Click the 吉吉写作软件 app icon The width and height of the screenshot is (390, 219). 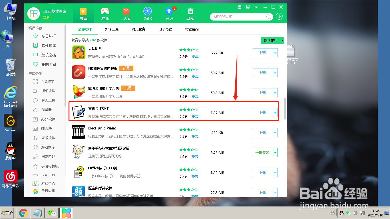(79, 112)
